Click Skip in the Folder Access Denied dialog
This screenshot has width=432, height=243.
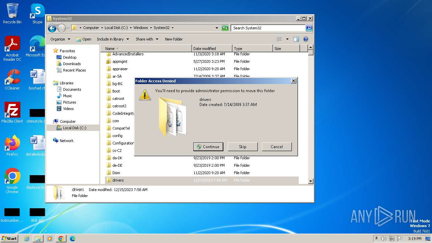tap(243, 146)
